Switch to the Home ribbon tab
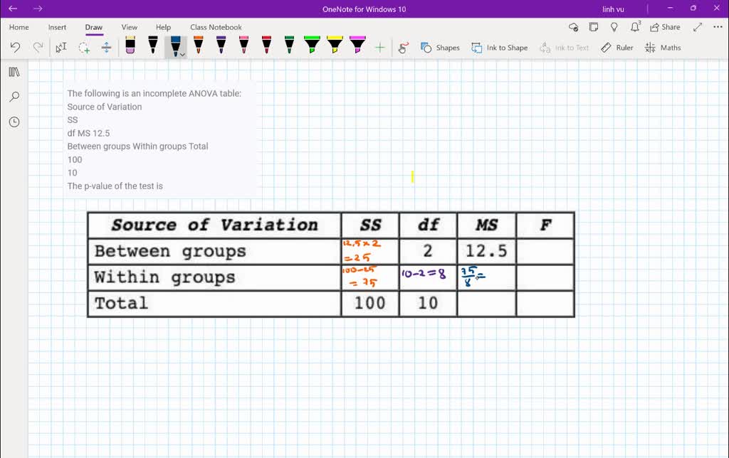The height and width of the screenshot is (458, 729). pyautogui.click(x=19, y=27)
